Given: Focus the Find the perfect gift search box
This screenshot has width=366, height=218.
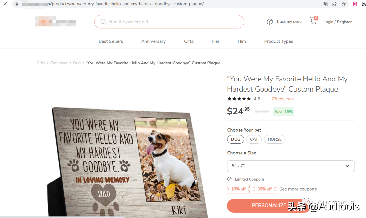Looking at the screenshot, I should point(173,22).
